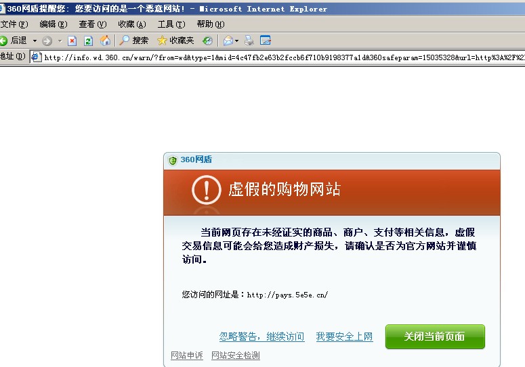This screenshot has width=525, height=367.
Task: Open the 编辑(E) menu
Action: 54,24
